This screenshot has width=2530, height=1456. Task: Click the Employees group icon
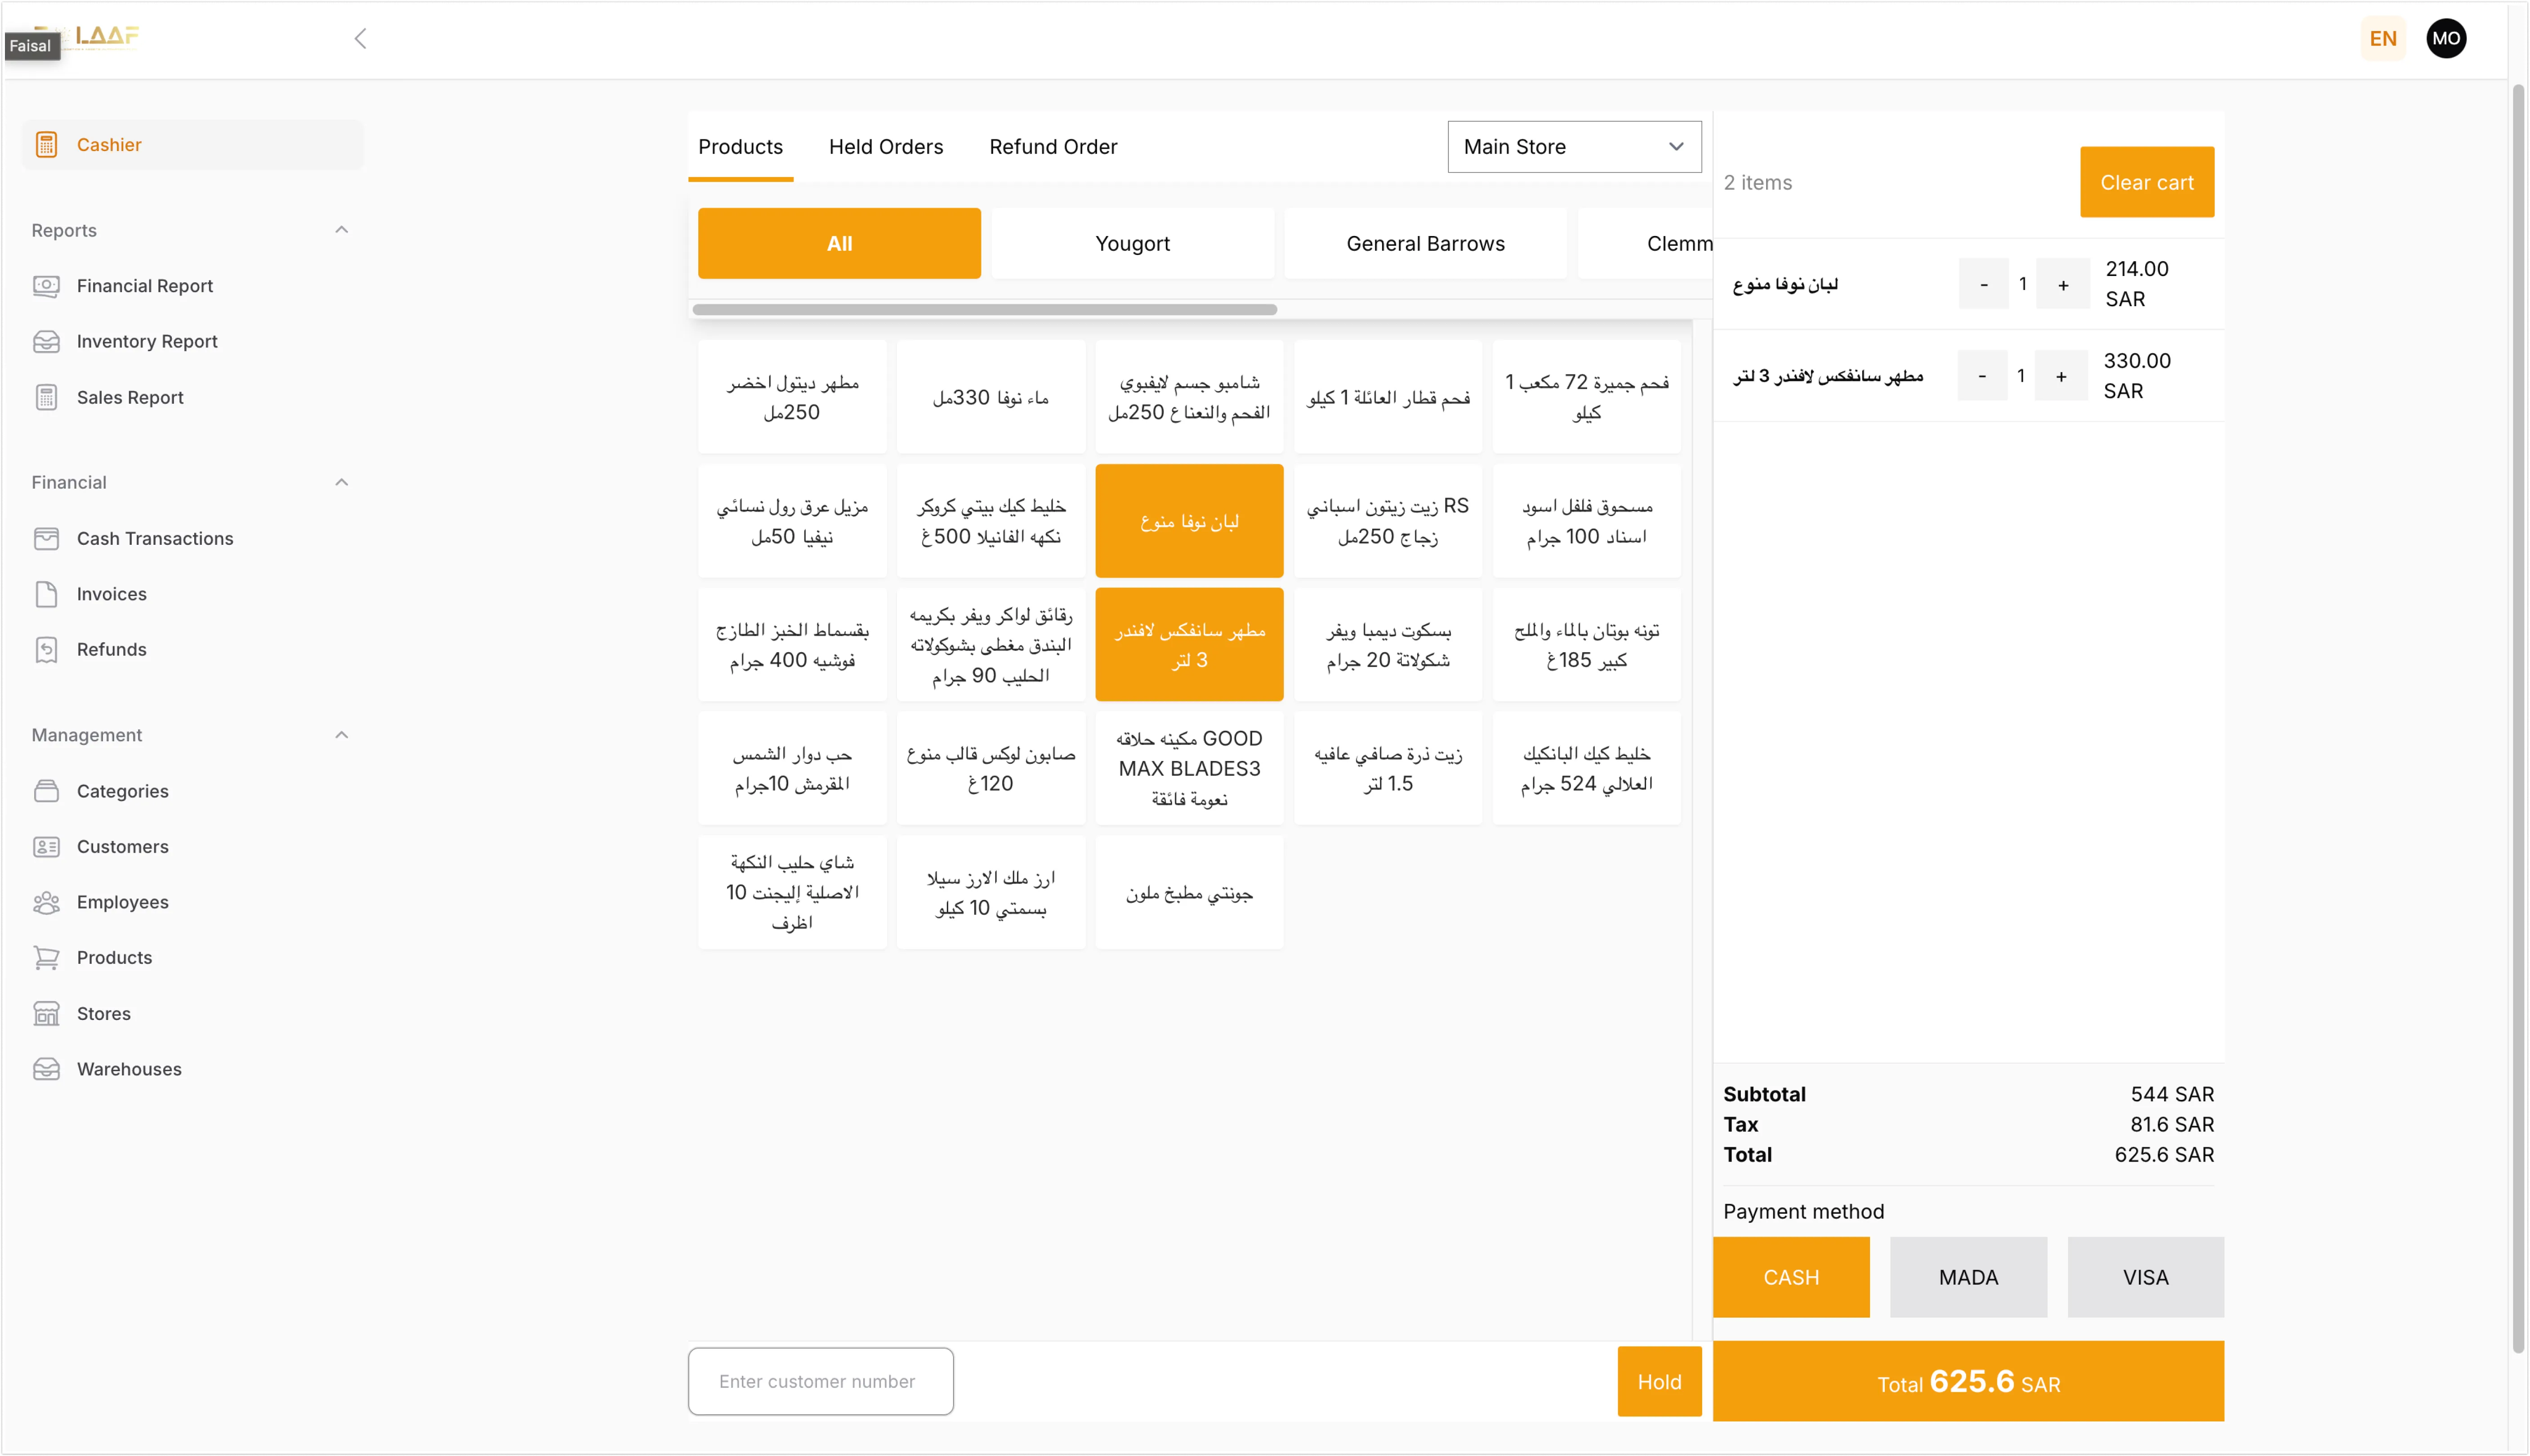(46, 903)
